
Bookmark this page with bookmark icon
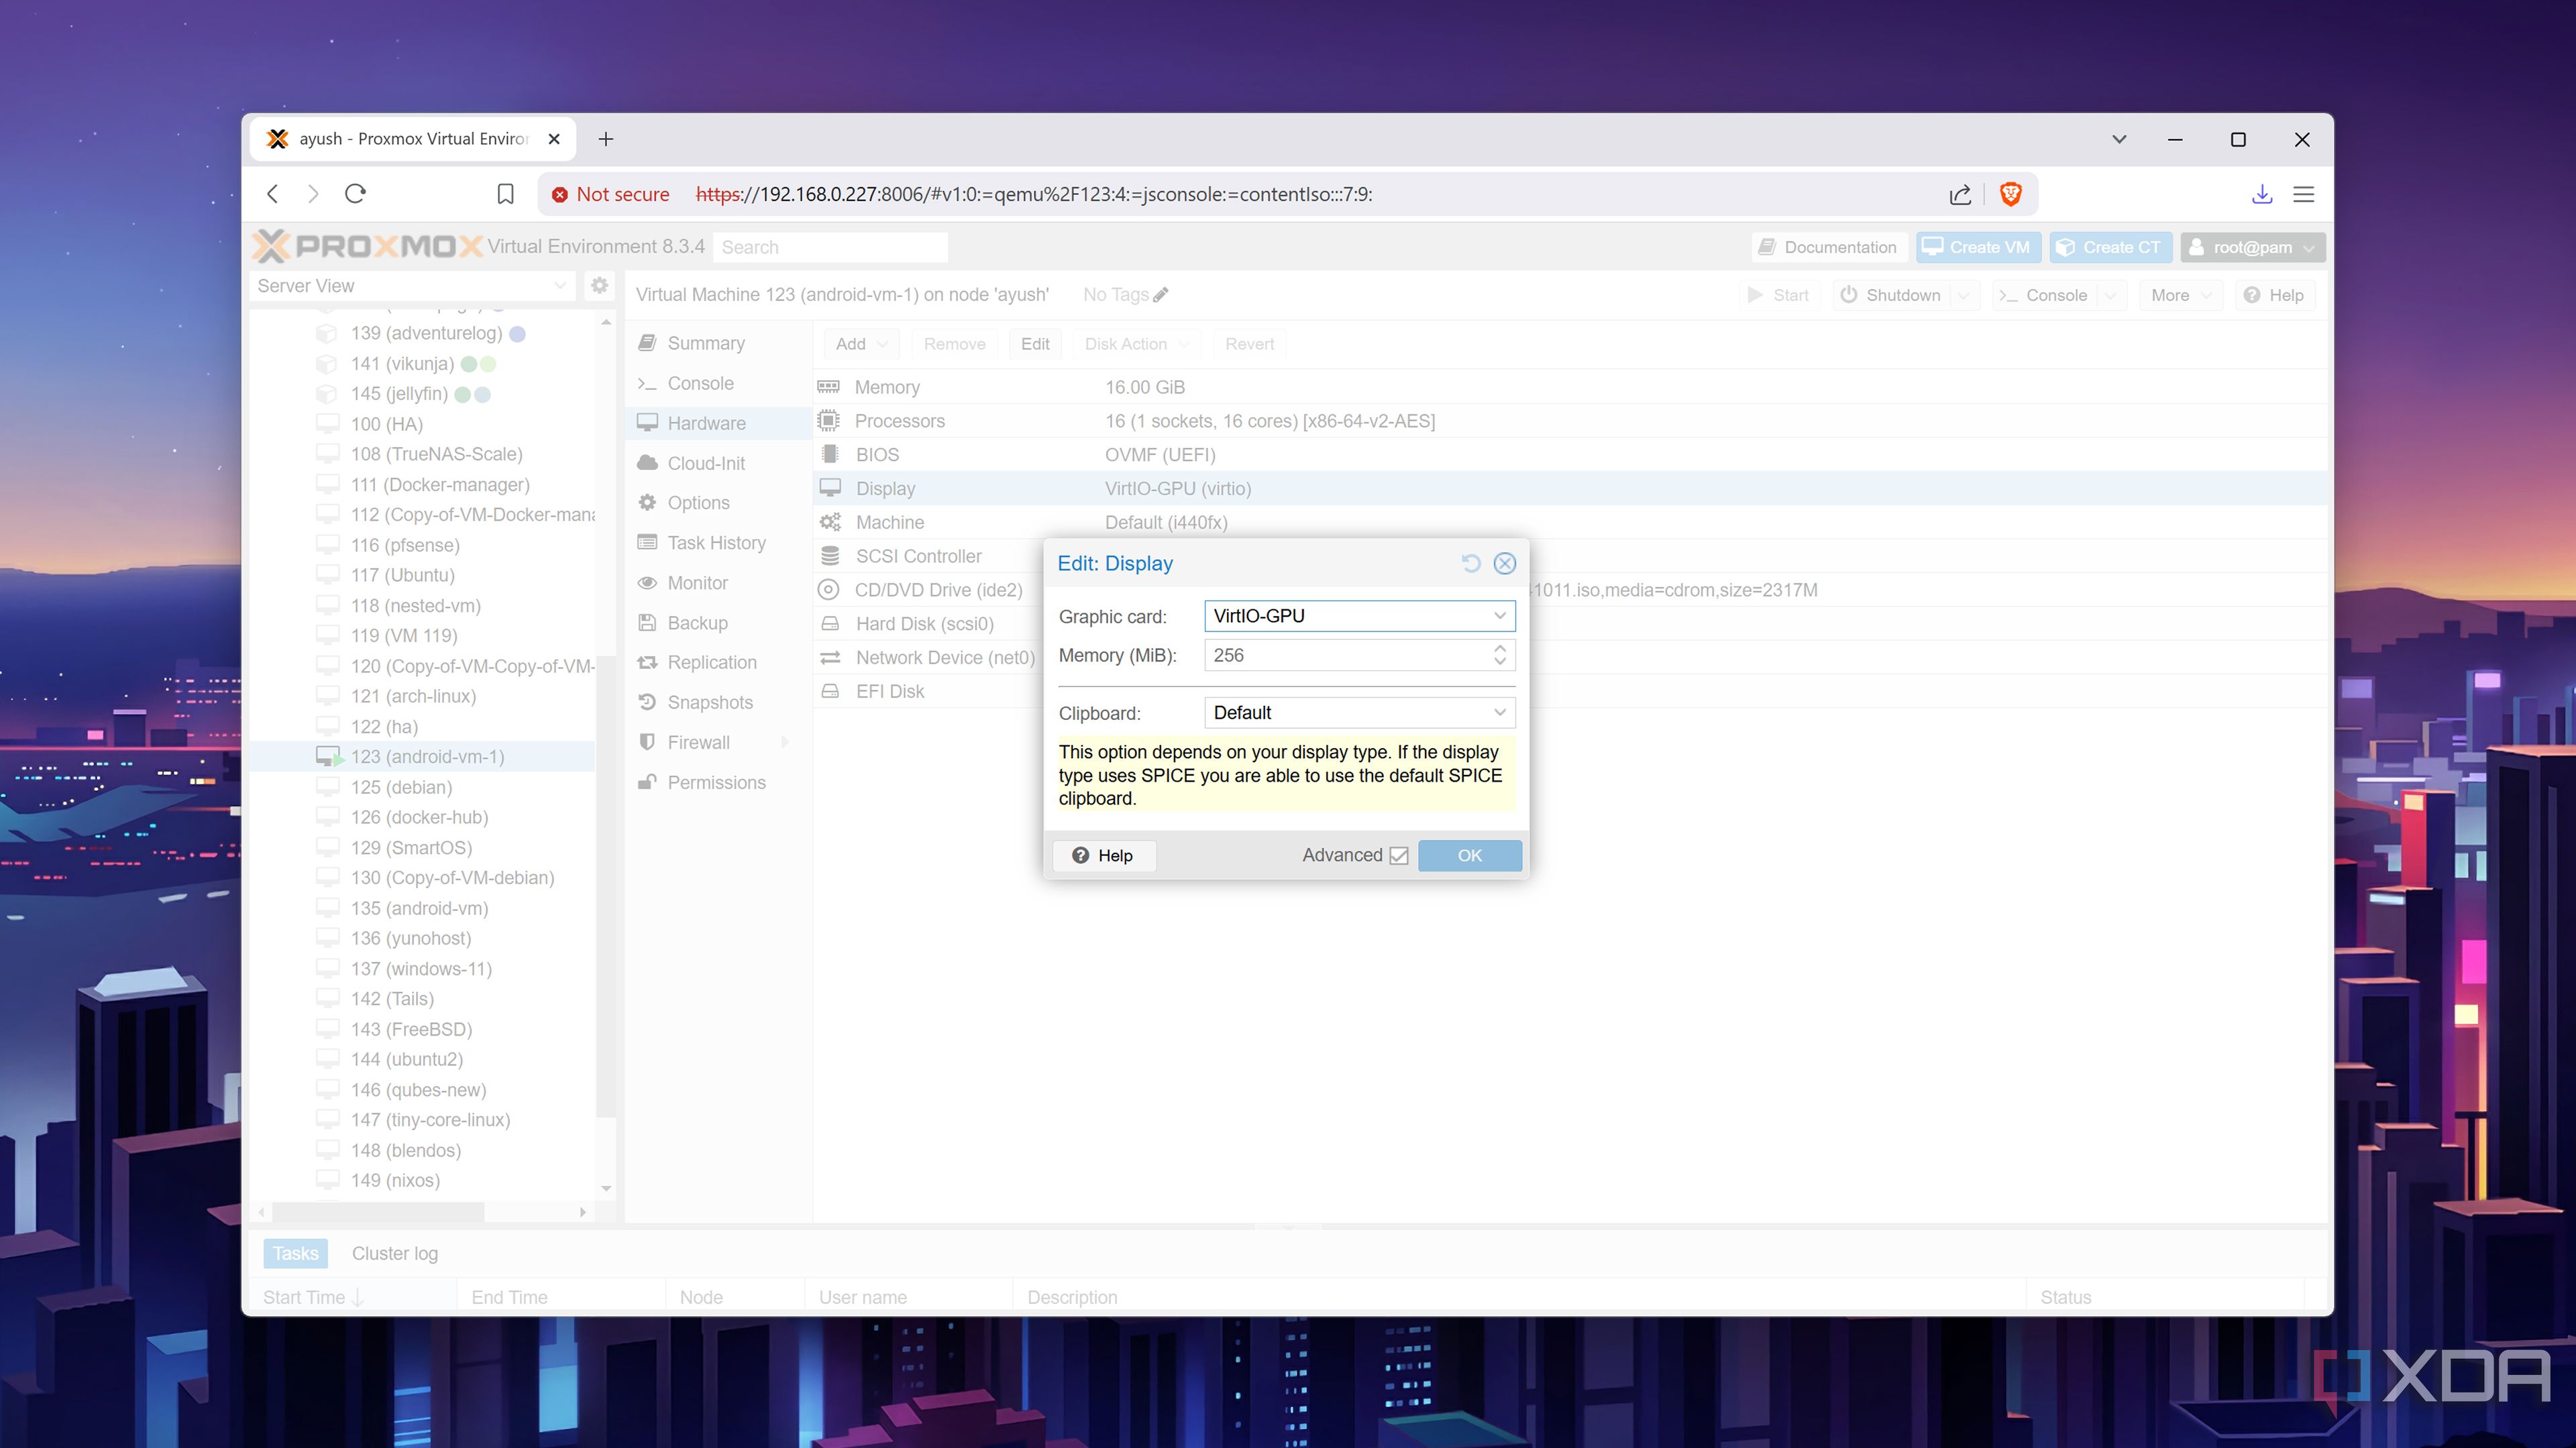506,194
